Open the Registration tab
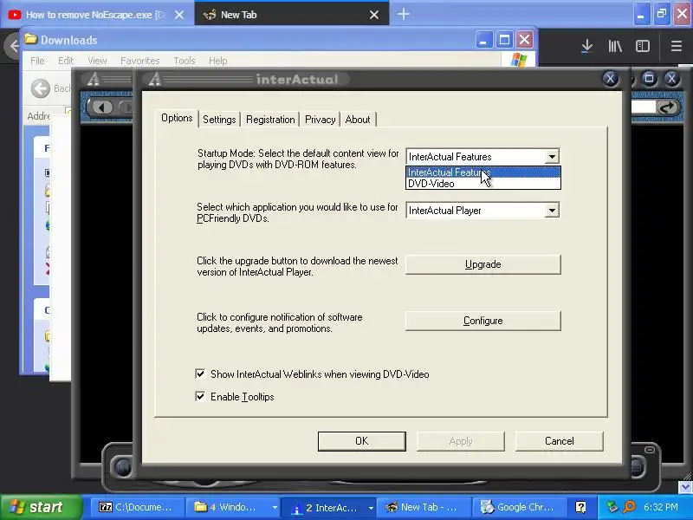693x520 pixels. 270,120
